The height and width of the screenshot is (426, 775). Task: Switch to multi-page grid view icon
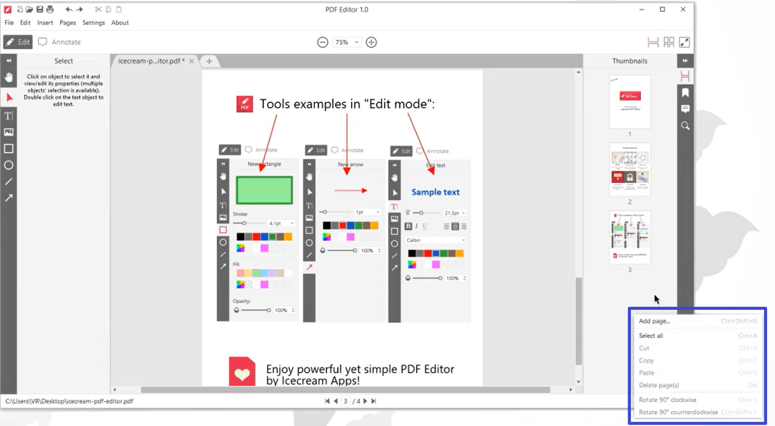[669, 42]
